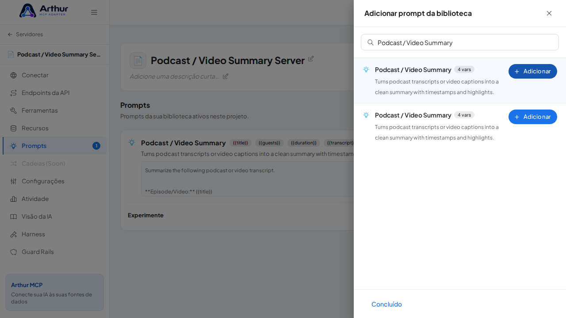Click the server document emoji icon
The image size is (566, 318).
138,61
